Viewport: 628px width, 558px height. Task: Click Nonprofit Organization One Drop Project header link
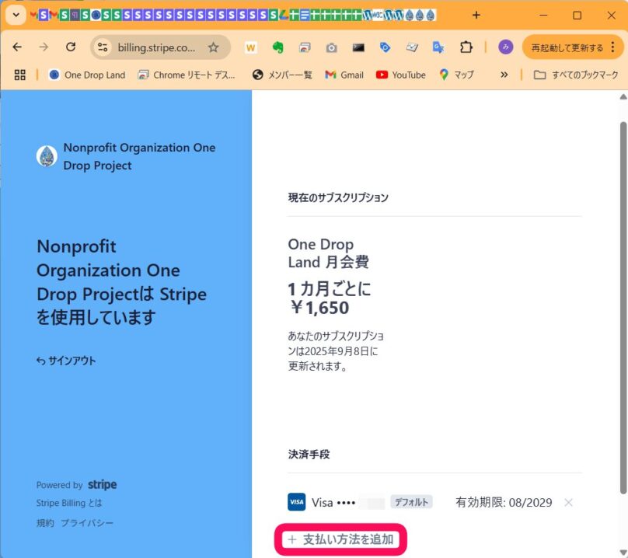[139, 156]
